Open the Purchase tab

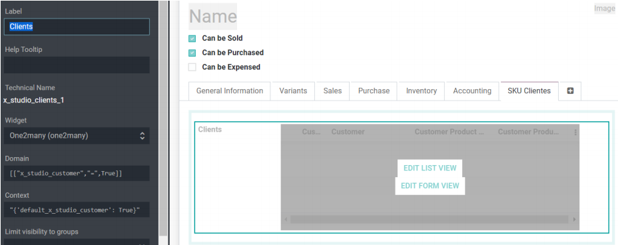(374, 91)
